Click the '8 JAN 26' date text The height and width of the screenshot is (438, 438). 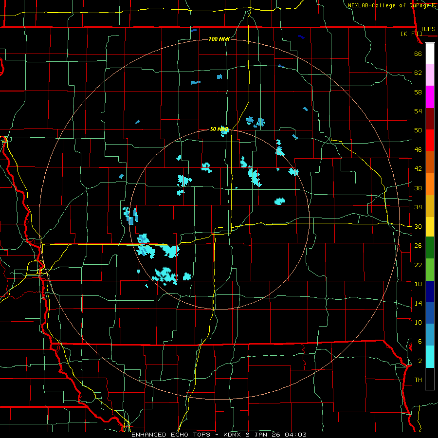(x=263, y=435)
